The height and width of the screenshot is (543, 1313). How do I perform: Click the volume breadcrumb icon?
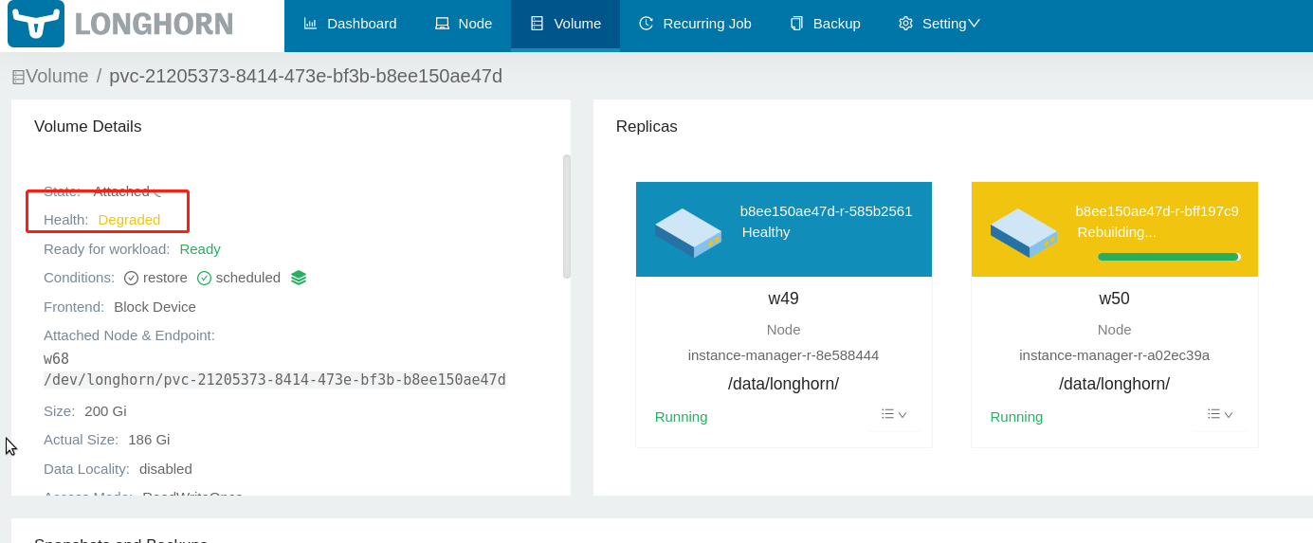pos(18,78)
